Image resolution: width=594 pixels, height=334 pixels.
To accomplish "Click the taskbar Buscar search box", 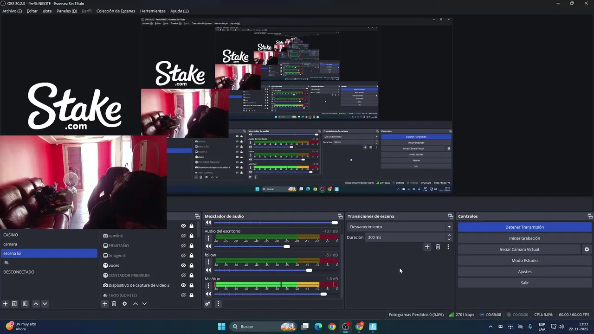I will click(x=263, y=327).
